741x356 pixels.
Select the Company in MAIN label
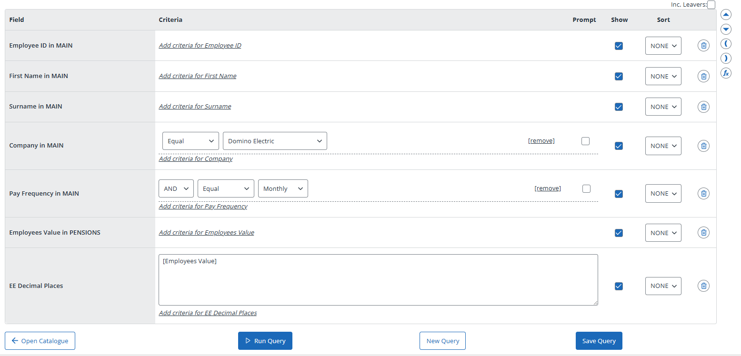36,146
